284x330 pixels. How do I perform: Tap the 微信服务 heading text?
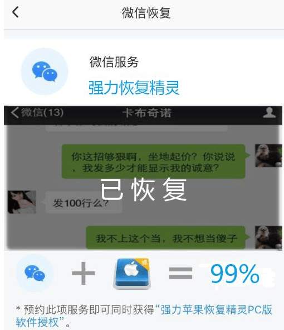(114, 62)
